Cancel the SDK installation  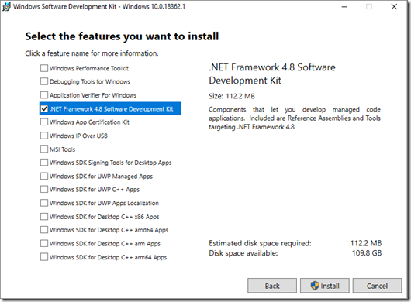pyautogui.click(x=377, y=286)
